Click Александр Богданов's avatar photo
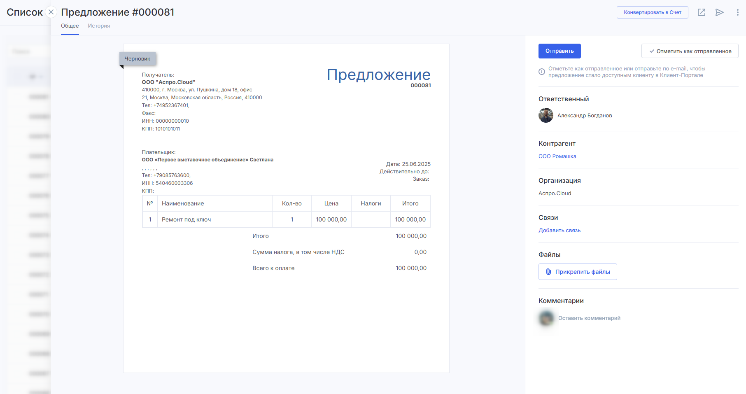The width and height of the screenshot is (746, 394). (x=546, y=116)
